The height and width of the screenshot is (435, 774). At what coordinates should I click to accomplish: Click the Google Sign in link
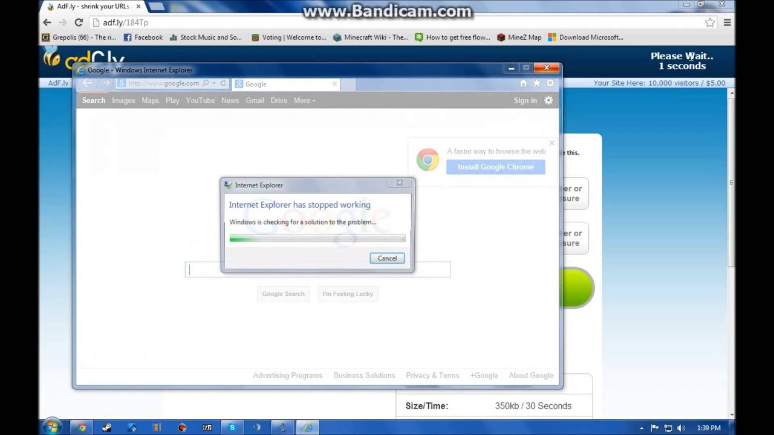point(525,100)
